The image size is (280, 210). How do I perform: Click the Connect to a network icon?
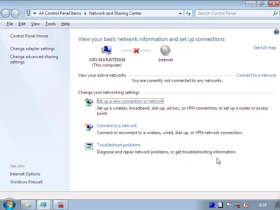click(x=89, y=127)
